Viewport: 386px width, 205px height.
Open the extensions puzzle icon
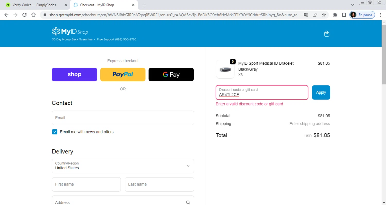pyautogui.click(x=335, y=15)
